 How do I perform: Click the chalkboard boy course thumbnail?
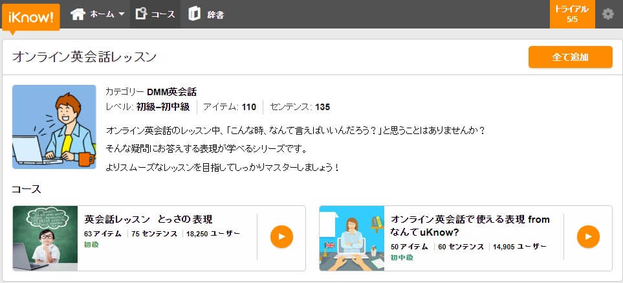45,238
